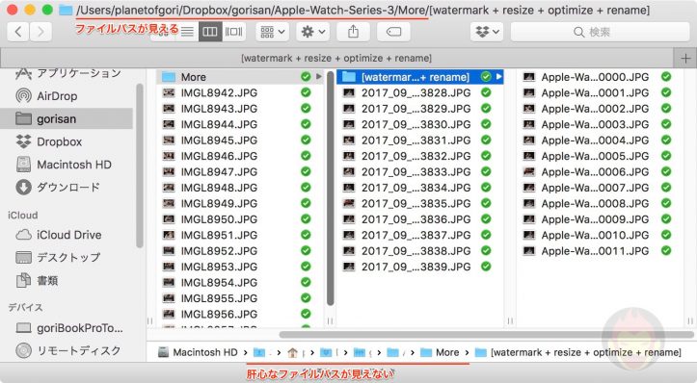Select file Apple-Wa...0003.JPG
The height and width of the screenshot is (383, 697).
(x=600, y=125)
